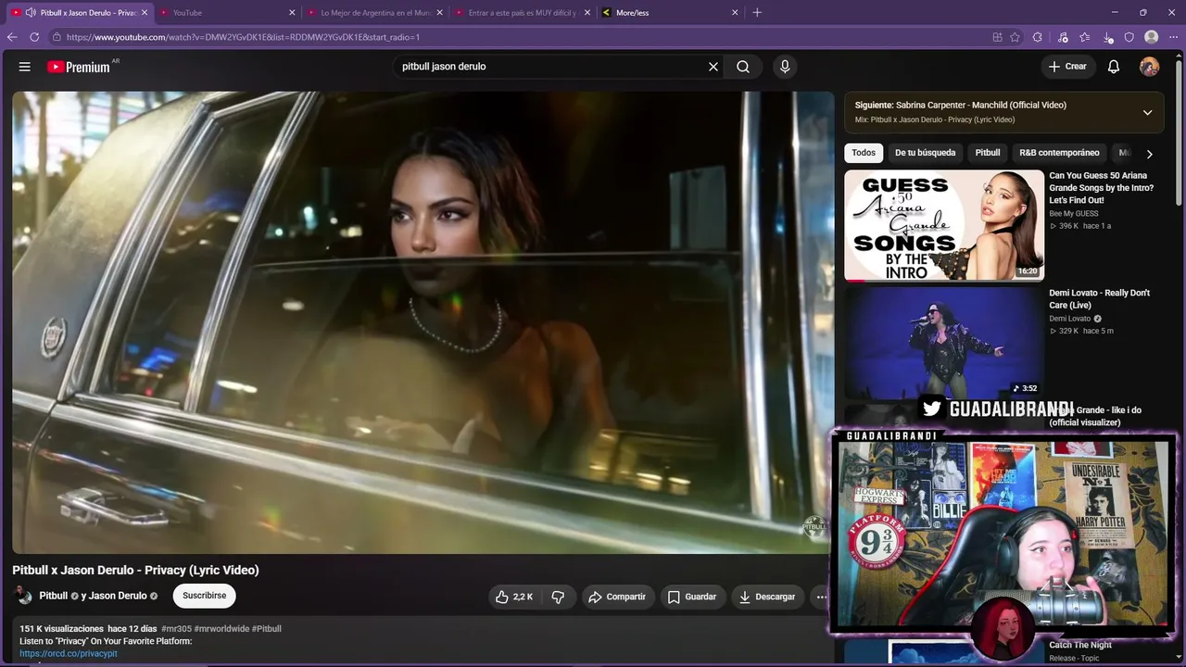Go to the YouTube Premium home logo

point(80,67)
